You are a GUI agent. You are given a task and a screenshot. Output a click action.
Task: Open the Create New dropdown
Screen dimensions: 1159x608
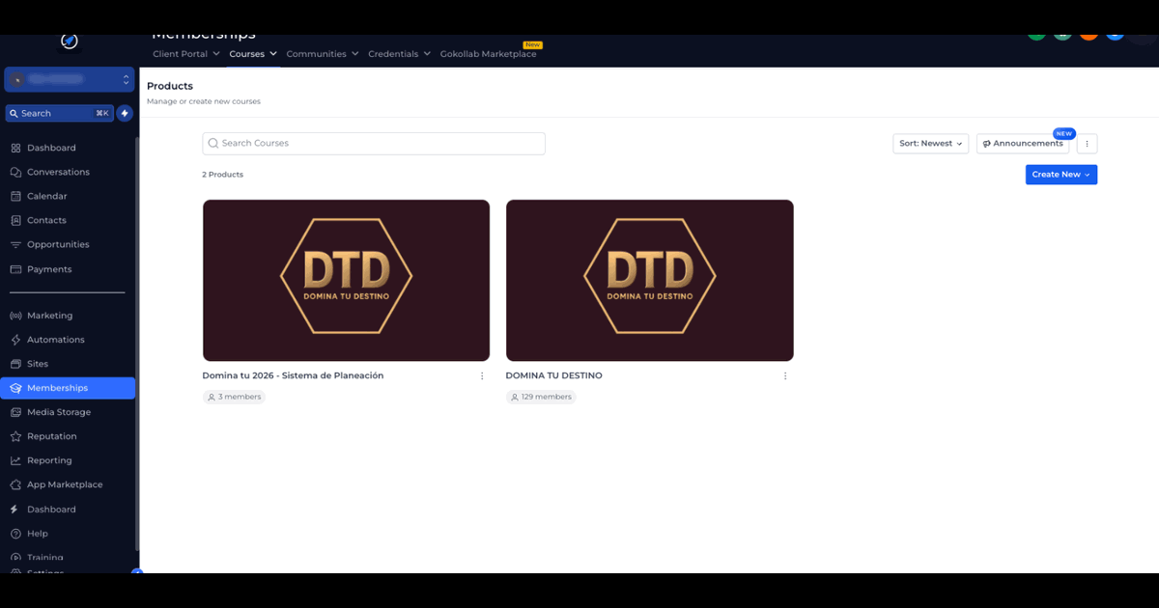pyautogui.click(x=1061, y=175)
